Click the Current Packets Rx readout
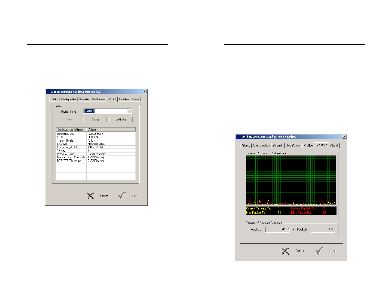 coord(308,209)
